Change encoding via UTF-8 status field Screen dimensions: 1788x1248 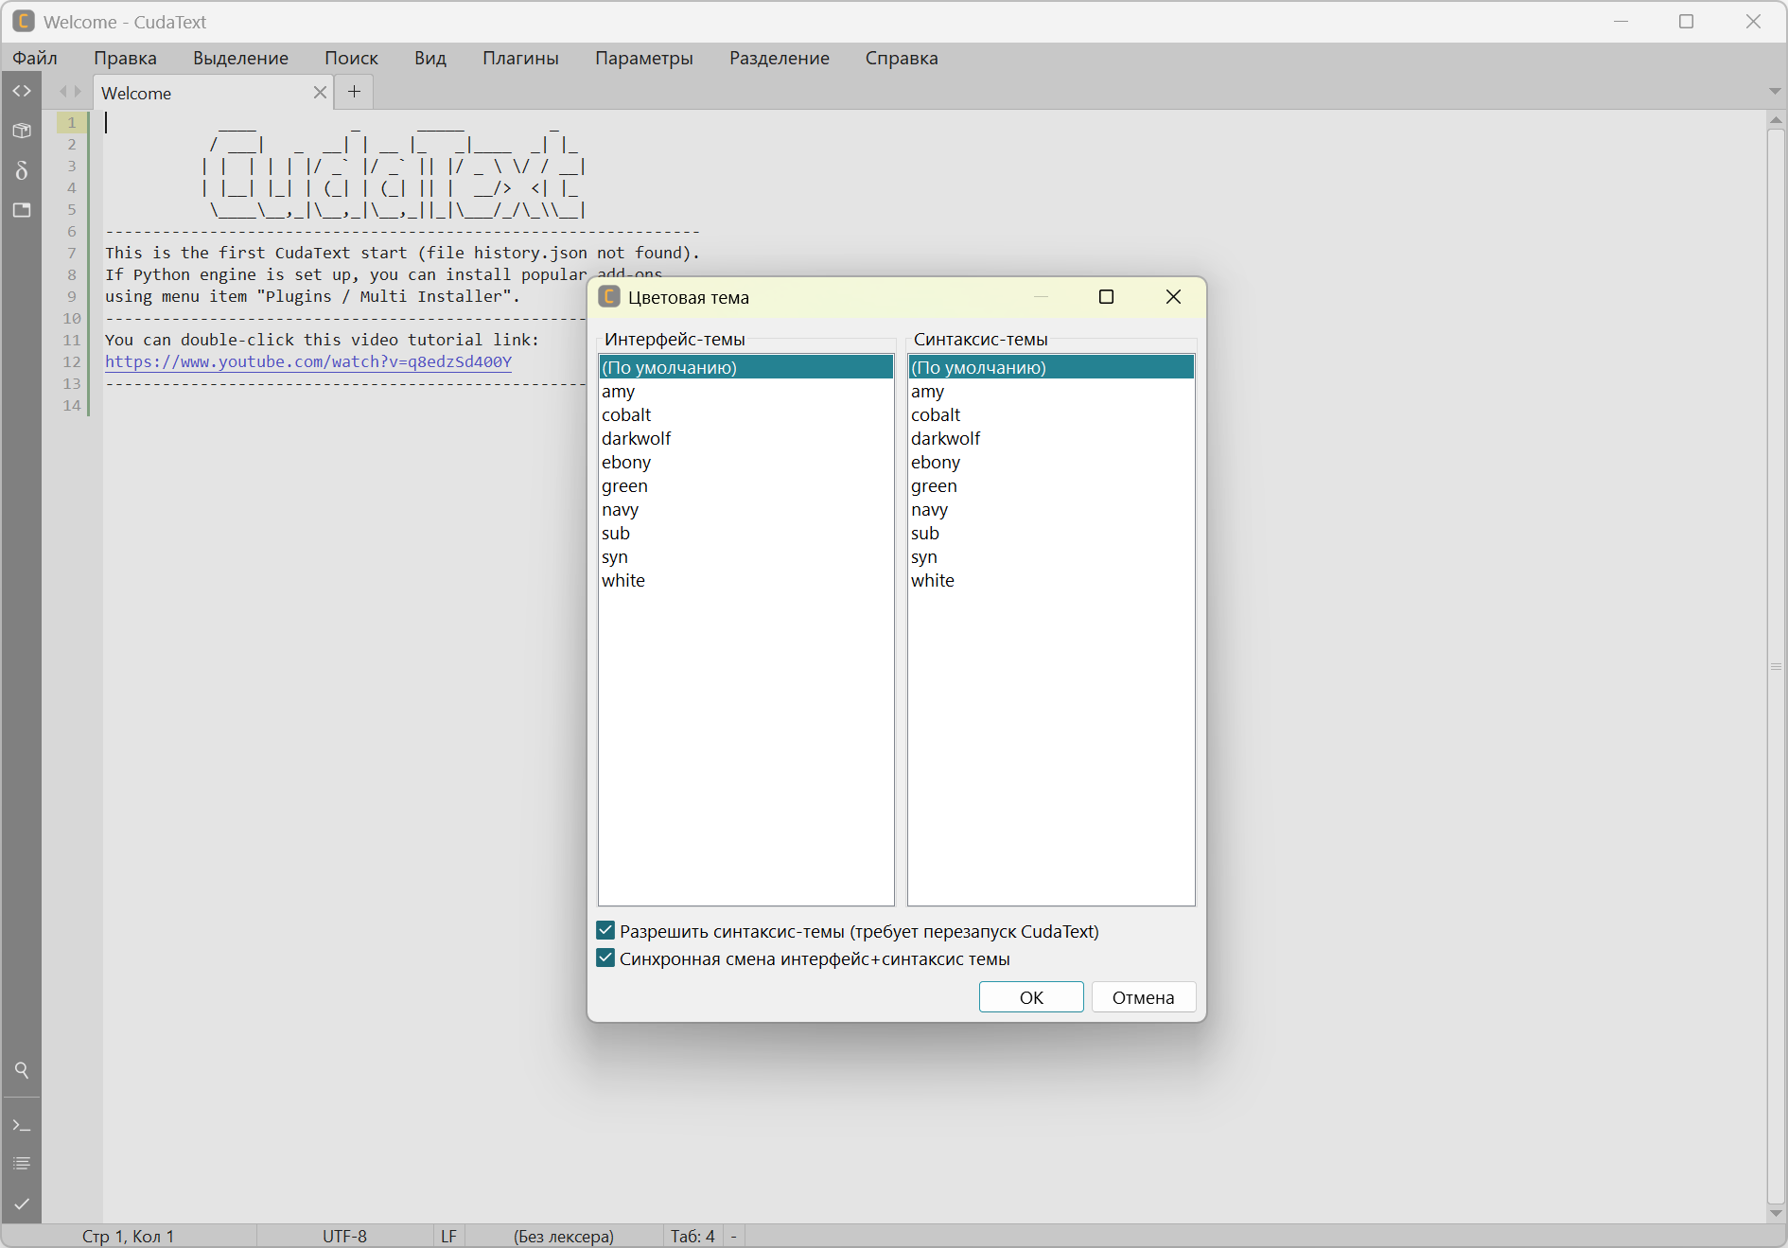click(344, 1236)
